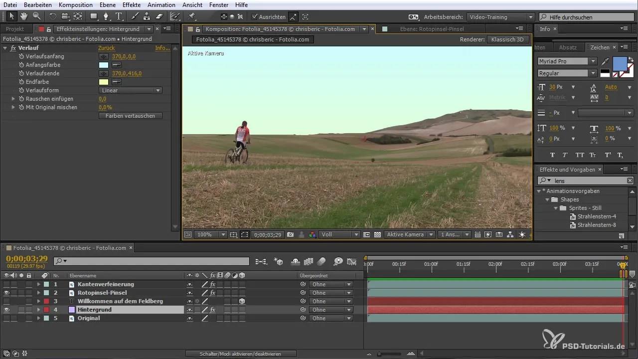Toggle the Verlauf effect fx switch
This screenshot has width=638, height=359.
pyautogui.click(x=13, y=48)
